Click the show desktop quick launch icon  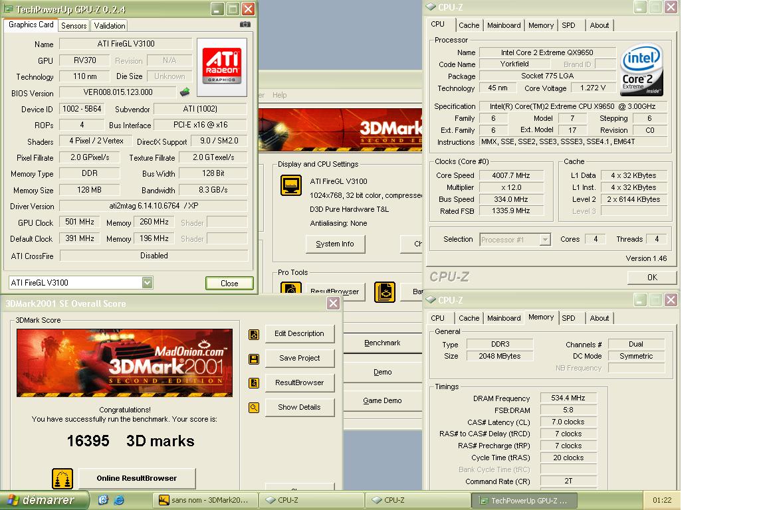(x=103, y=500)
